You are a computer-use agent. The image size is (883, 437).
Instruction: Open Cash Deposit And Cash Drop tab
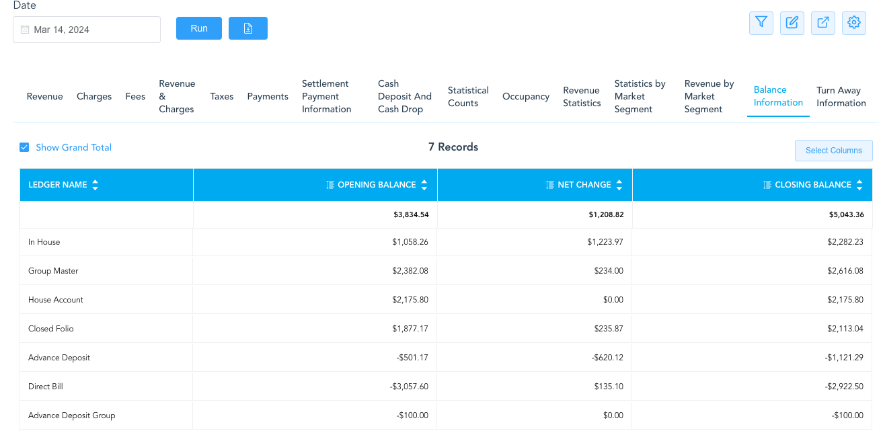[x=405, y=96]
